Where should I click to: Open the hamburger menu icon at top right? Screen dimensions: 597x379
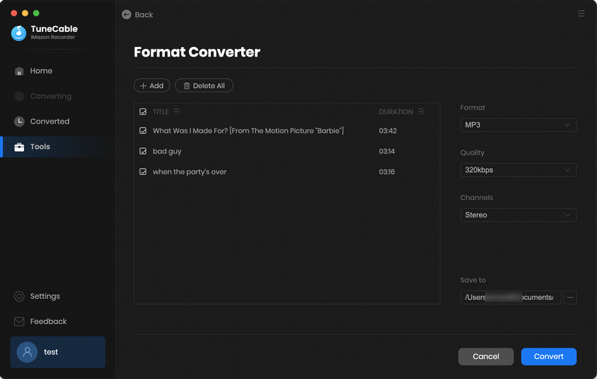pos(581,13)
